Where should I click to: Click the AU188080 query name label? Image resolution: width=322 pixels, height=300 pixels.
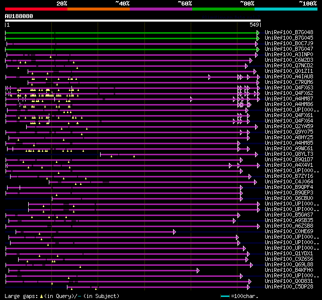click(x=19, y=16)
